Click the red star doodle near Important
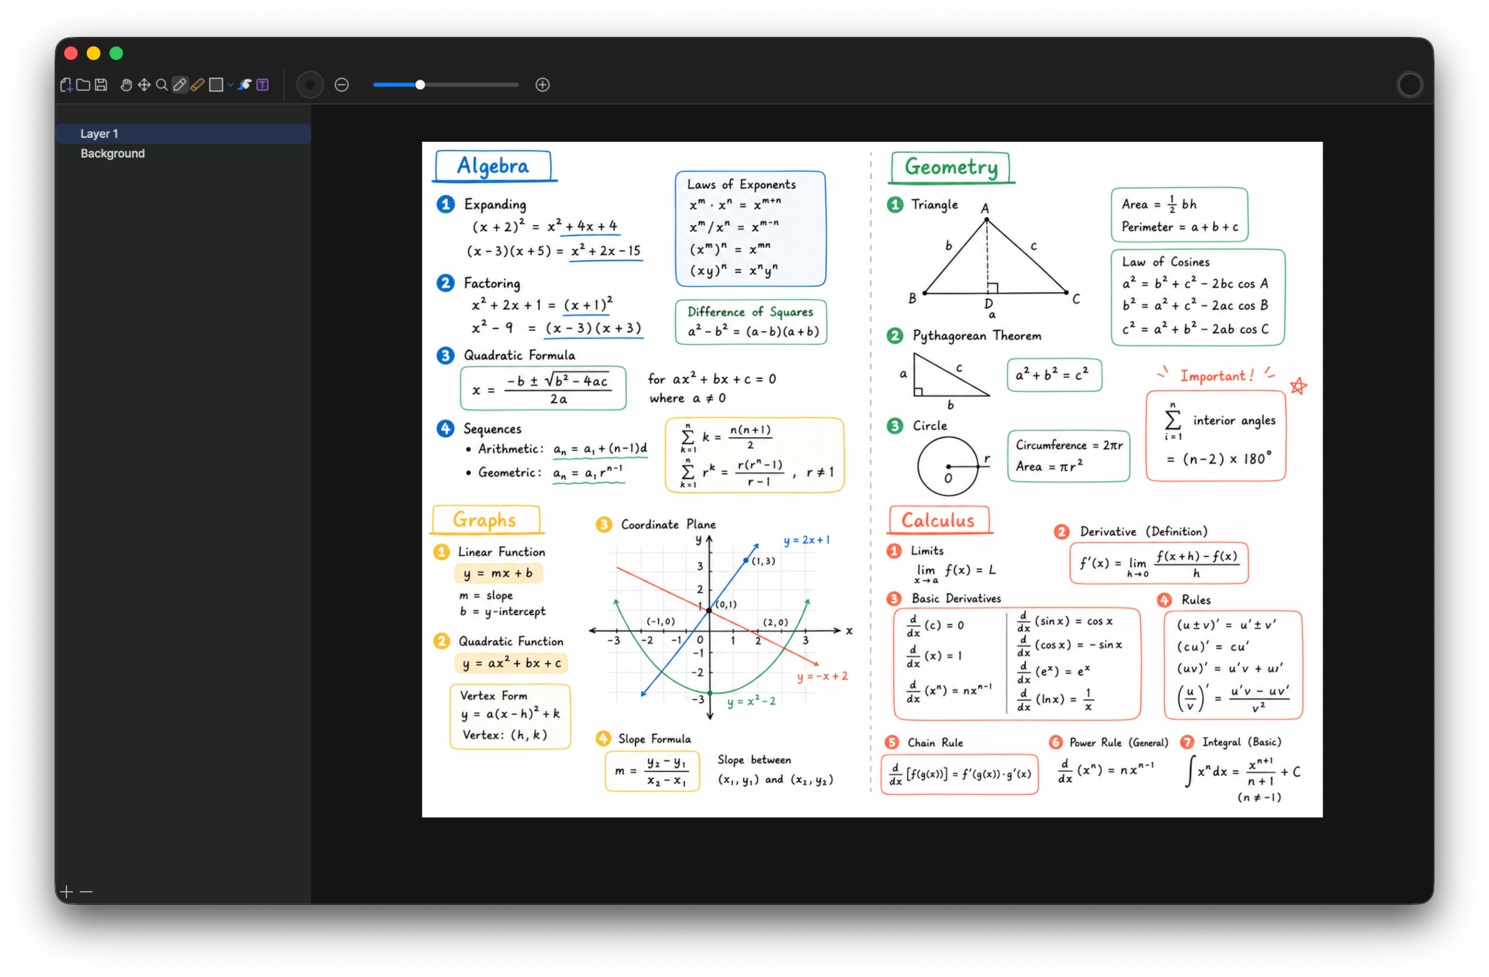The width and height of the screenshot is (1489, 977). pos(1298,386)
